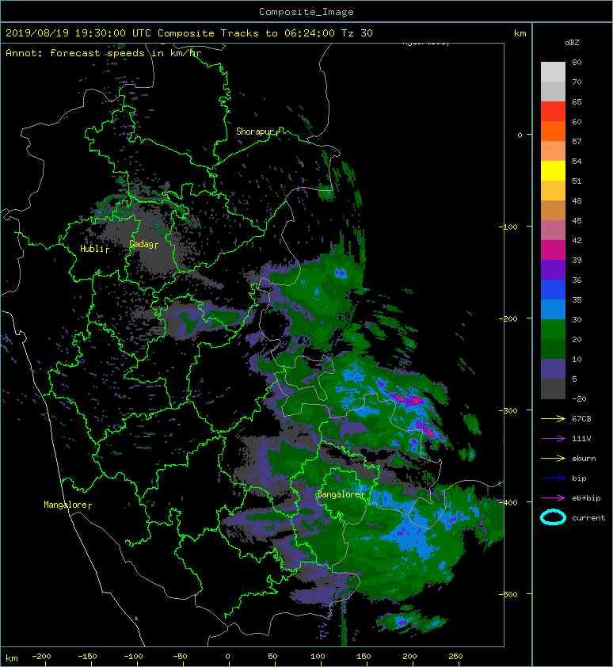613x667 pixels.
Task: Click the '65' value on the dBZ scale
Action: [577, 101]
